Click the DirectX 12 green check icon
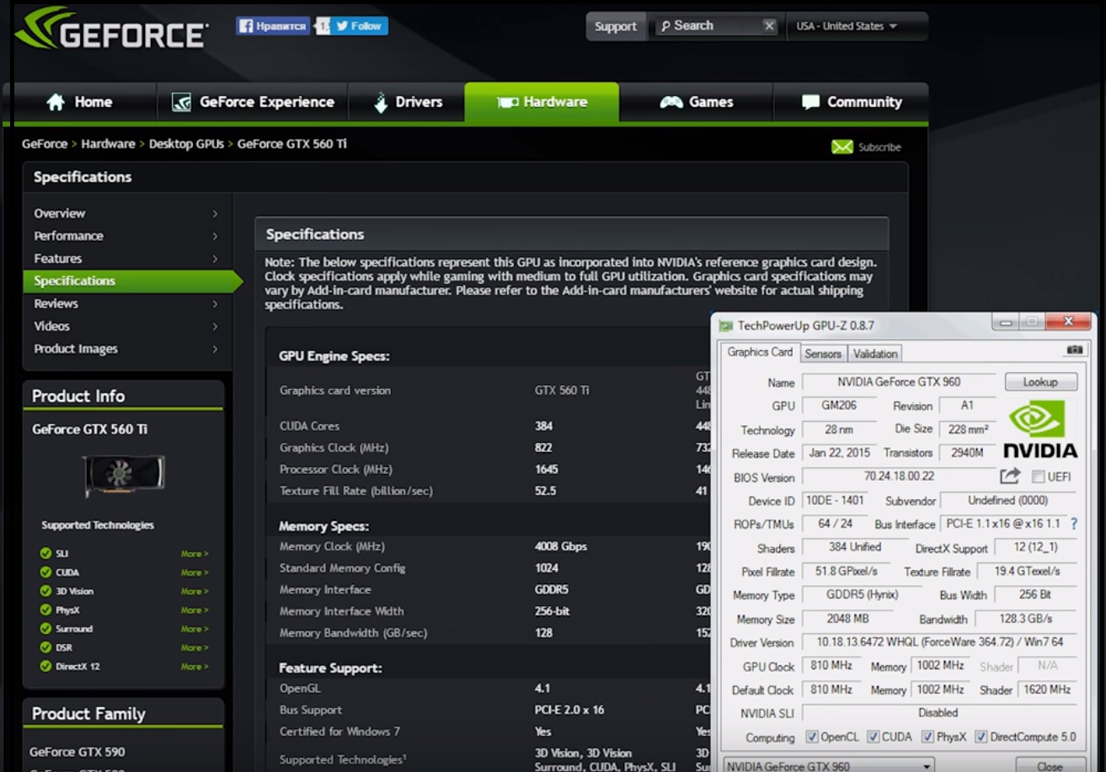1106x772 pixels. [x=45, y=666]
